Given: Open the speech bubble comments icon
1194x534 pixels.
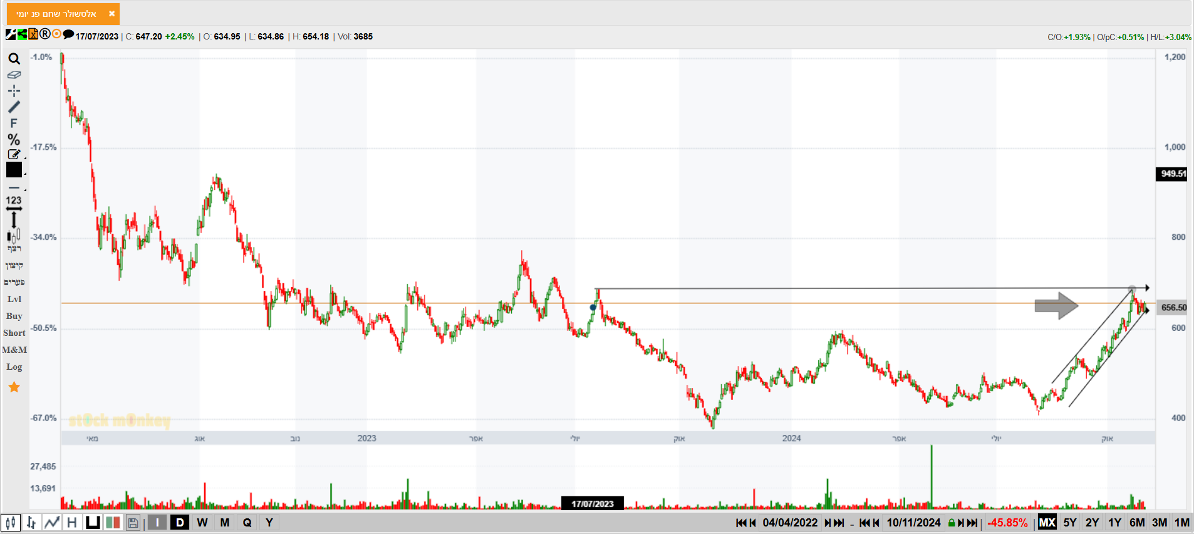Looking at the screenshot, I should click(68, 34).
